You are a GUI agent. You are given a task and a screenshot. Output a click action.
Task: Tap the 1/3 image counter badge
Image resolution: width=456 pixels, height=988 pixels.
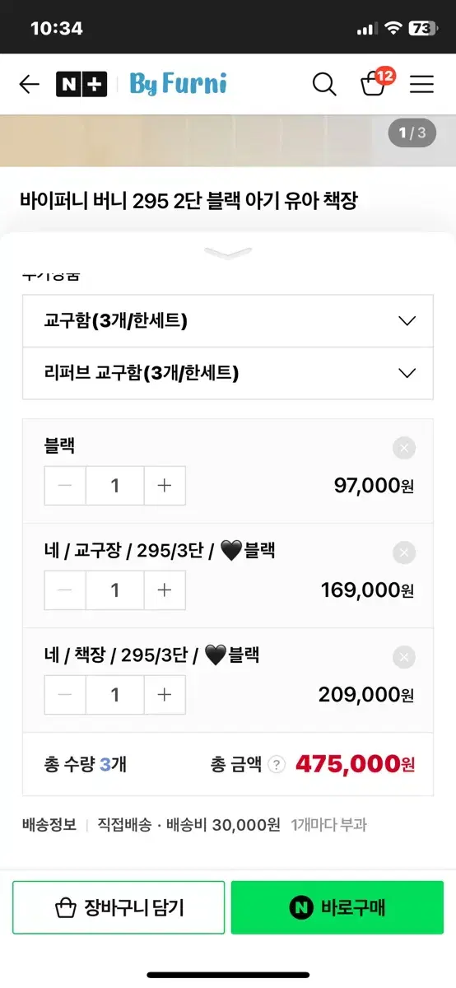[412, 133]
